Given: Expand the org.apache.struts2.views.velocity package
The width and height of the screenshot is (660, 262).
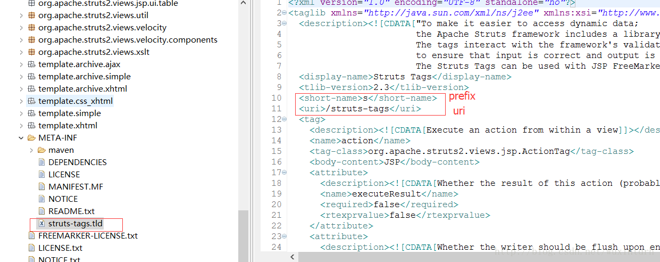Looking at the screenshot, I should [x=21, y=27].
